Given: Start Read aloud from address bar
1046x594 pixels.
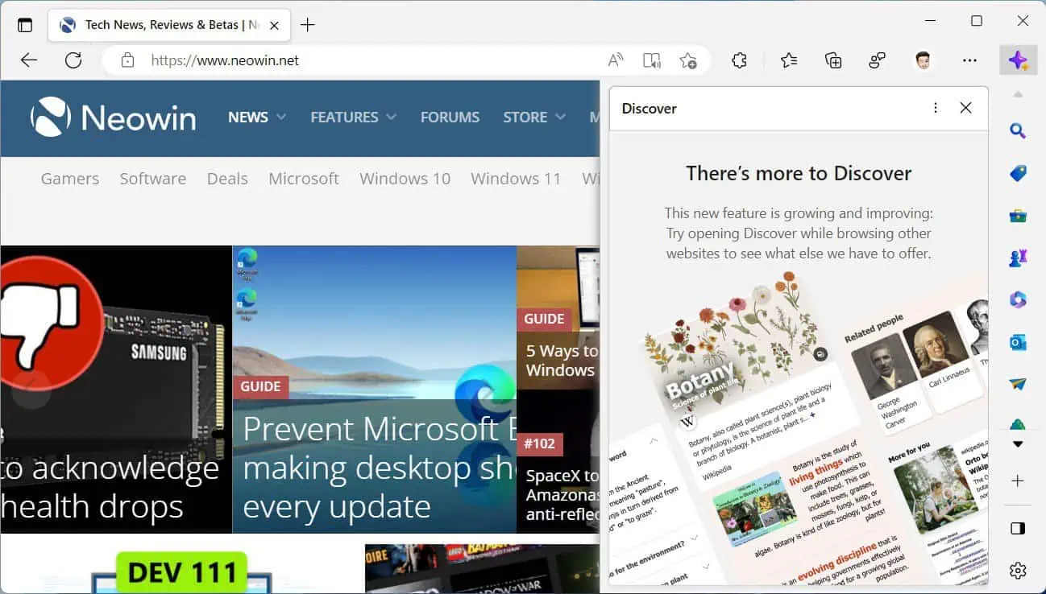Looking at the screenshot, I should pos(616,60).
